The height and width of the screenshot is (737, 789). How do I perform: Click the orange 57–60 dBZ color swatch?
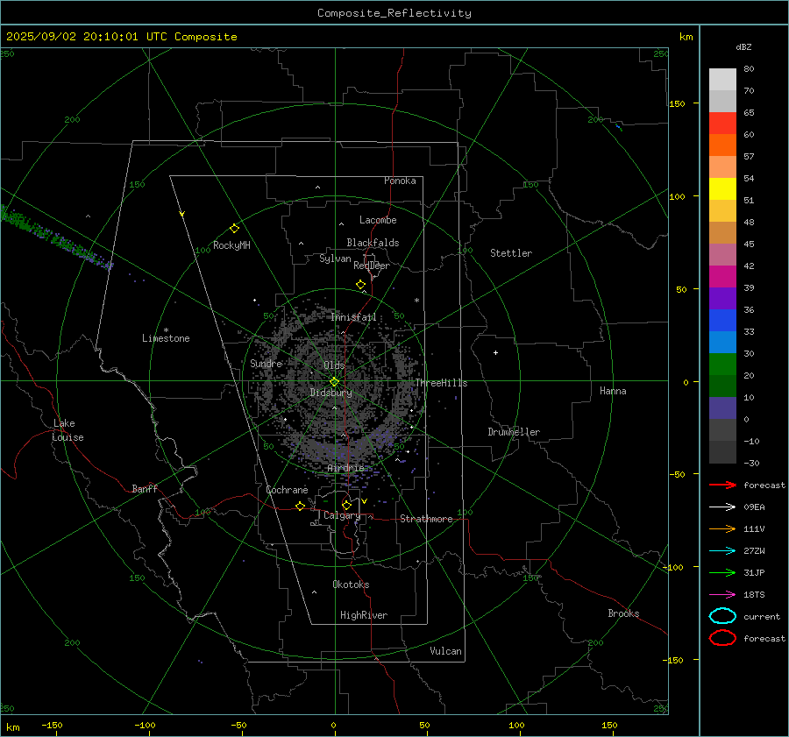coord(722,145)
